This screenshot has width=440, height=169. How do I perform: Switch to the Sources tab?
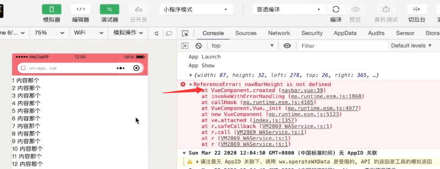click(x=246, y=33)
